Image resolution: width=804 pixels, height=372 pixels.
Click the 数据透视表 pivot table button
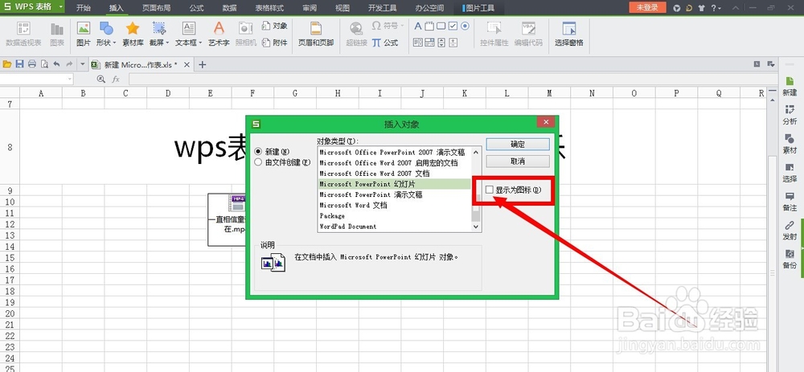coord(23,35)
